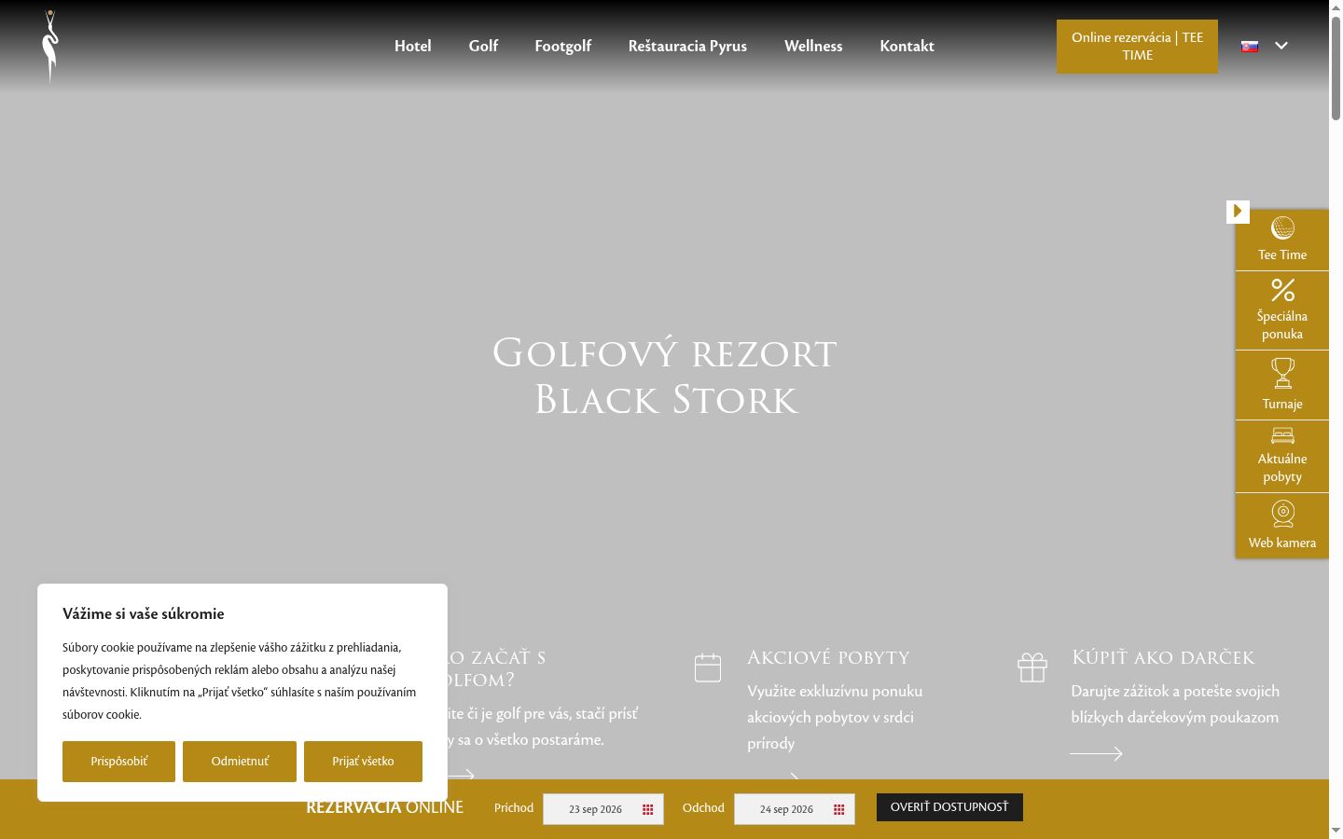Open the Tee Time golf ball icon
This screenshot has height=839, width=1343.
[1282, 228]
